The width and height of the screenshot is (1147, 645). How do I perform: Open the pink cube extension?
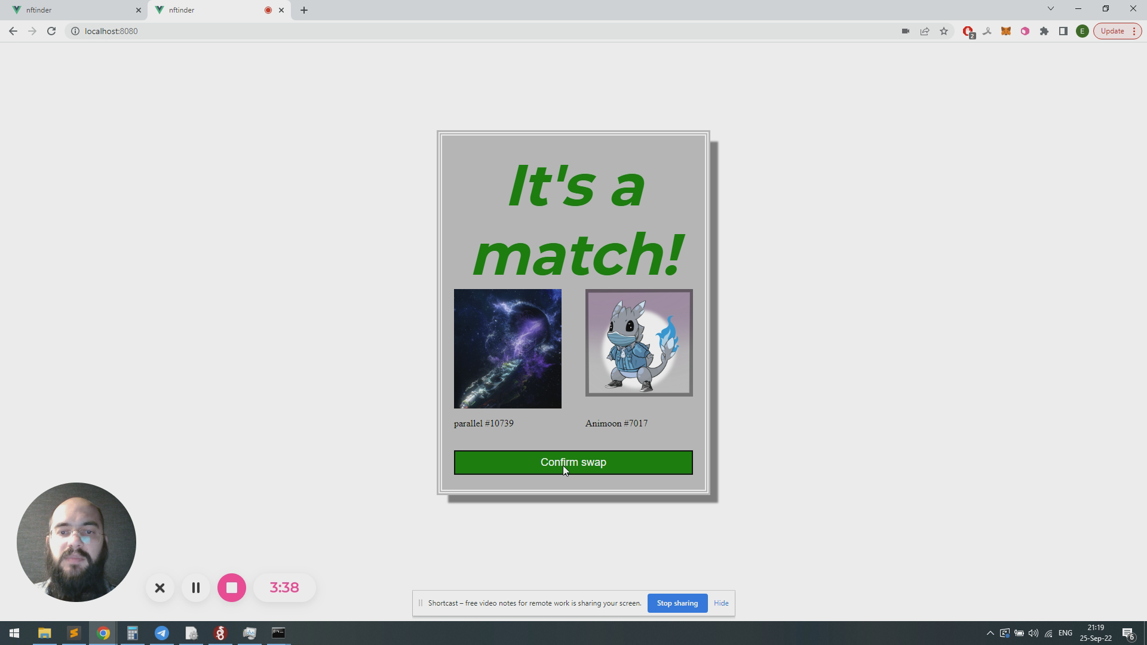tap(1025, 31)
